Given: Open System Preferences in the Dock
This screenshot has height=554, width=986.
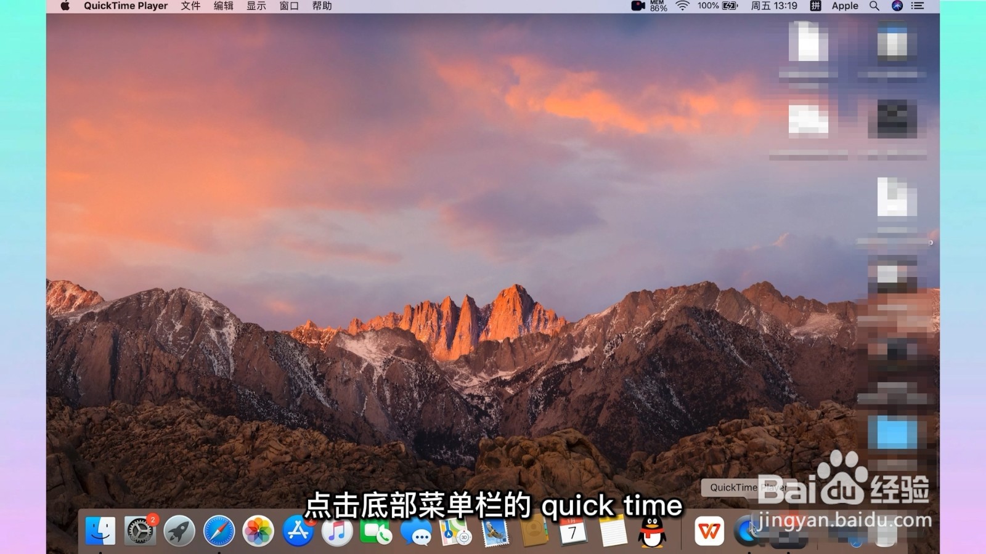Looking at the screenshot, I should coord(141,531).
